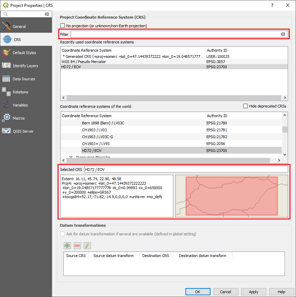This screenshot has width=296, height=297.
Task: Click Source CRS column header
Action: [76, 256]
